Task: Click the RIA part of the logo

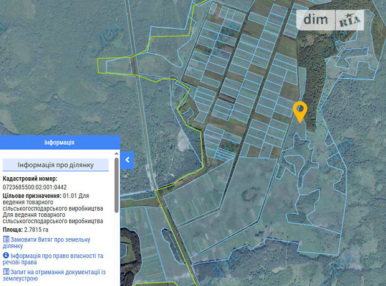Action: tap(349, 20)
